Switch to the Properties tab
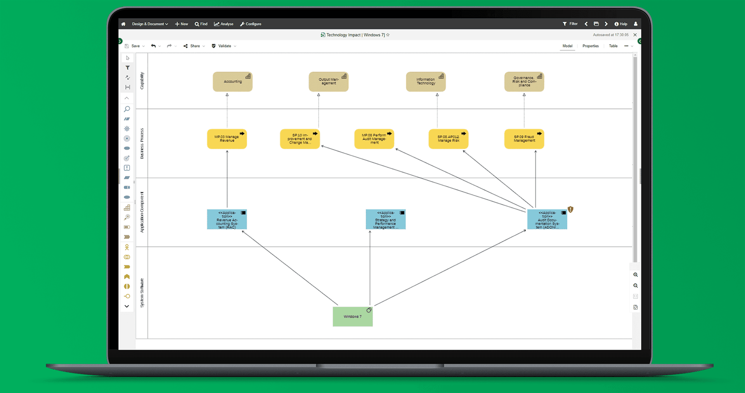This screenshot has width=745, height=393. click(590, 46)
